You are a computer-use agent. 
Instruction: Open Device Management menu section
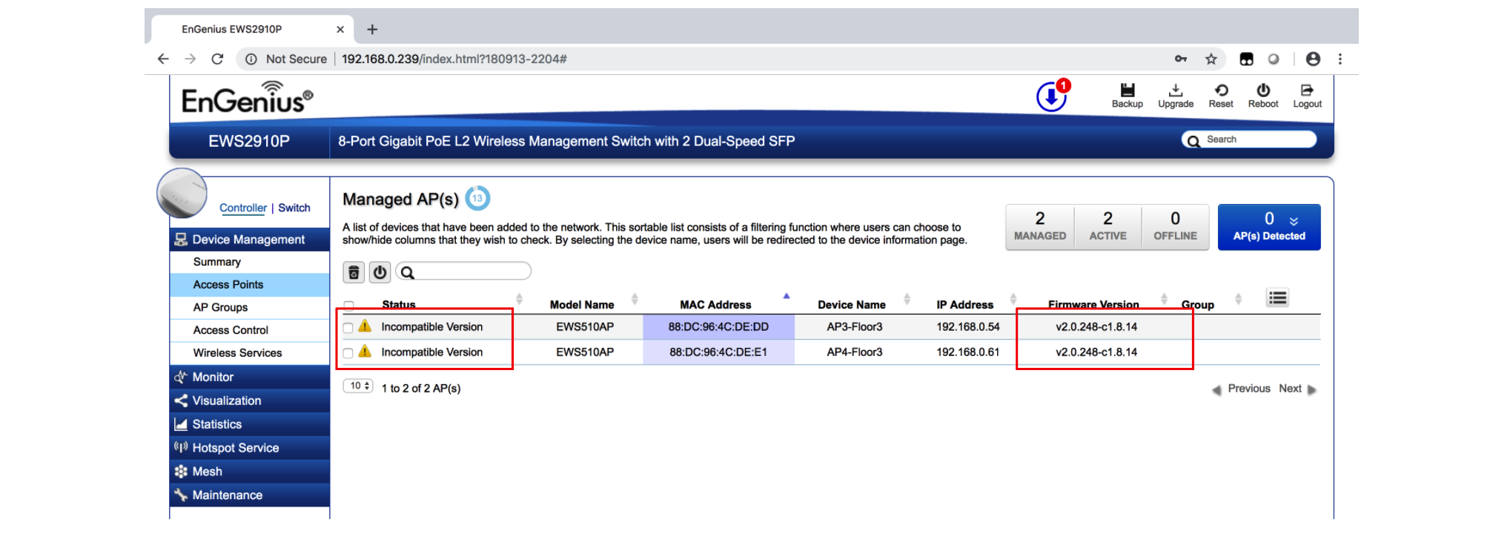[250, 239]
